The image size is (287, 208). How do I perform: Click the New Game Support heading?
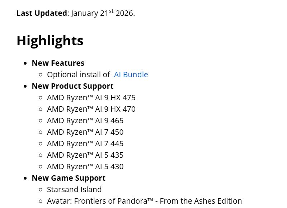pyautogui.click(x=69, y=178)
